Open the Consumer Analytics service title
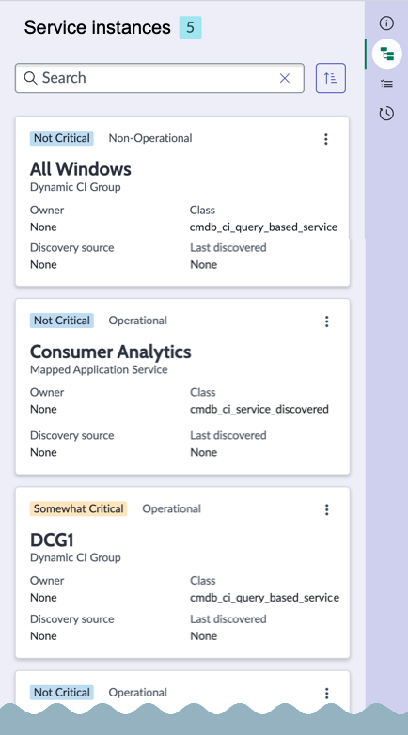Viewport: 408px width, 735px height. click(x=111, y=352)
